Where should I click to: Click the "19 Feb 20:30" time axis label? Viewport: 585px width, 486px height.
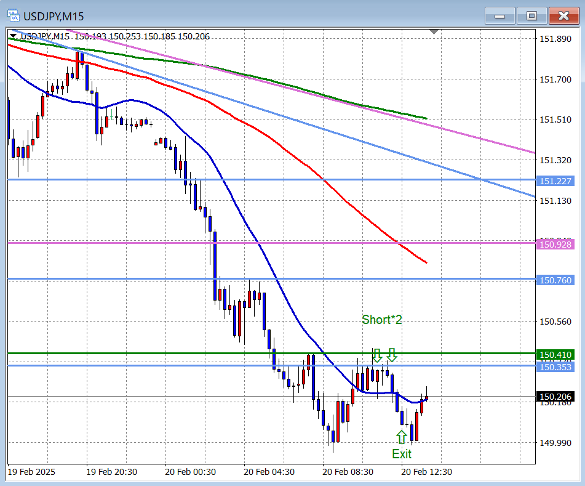click(111, 472)
